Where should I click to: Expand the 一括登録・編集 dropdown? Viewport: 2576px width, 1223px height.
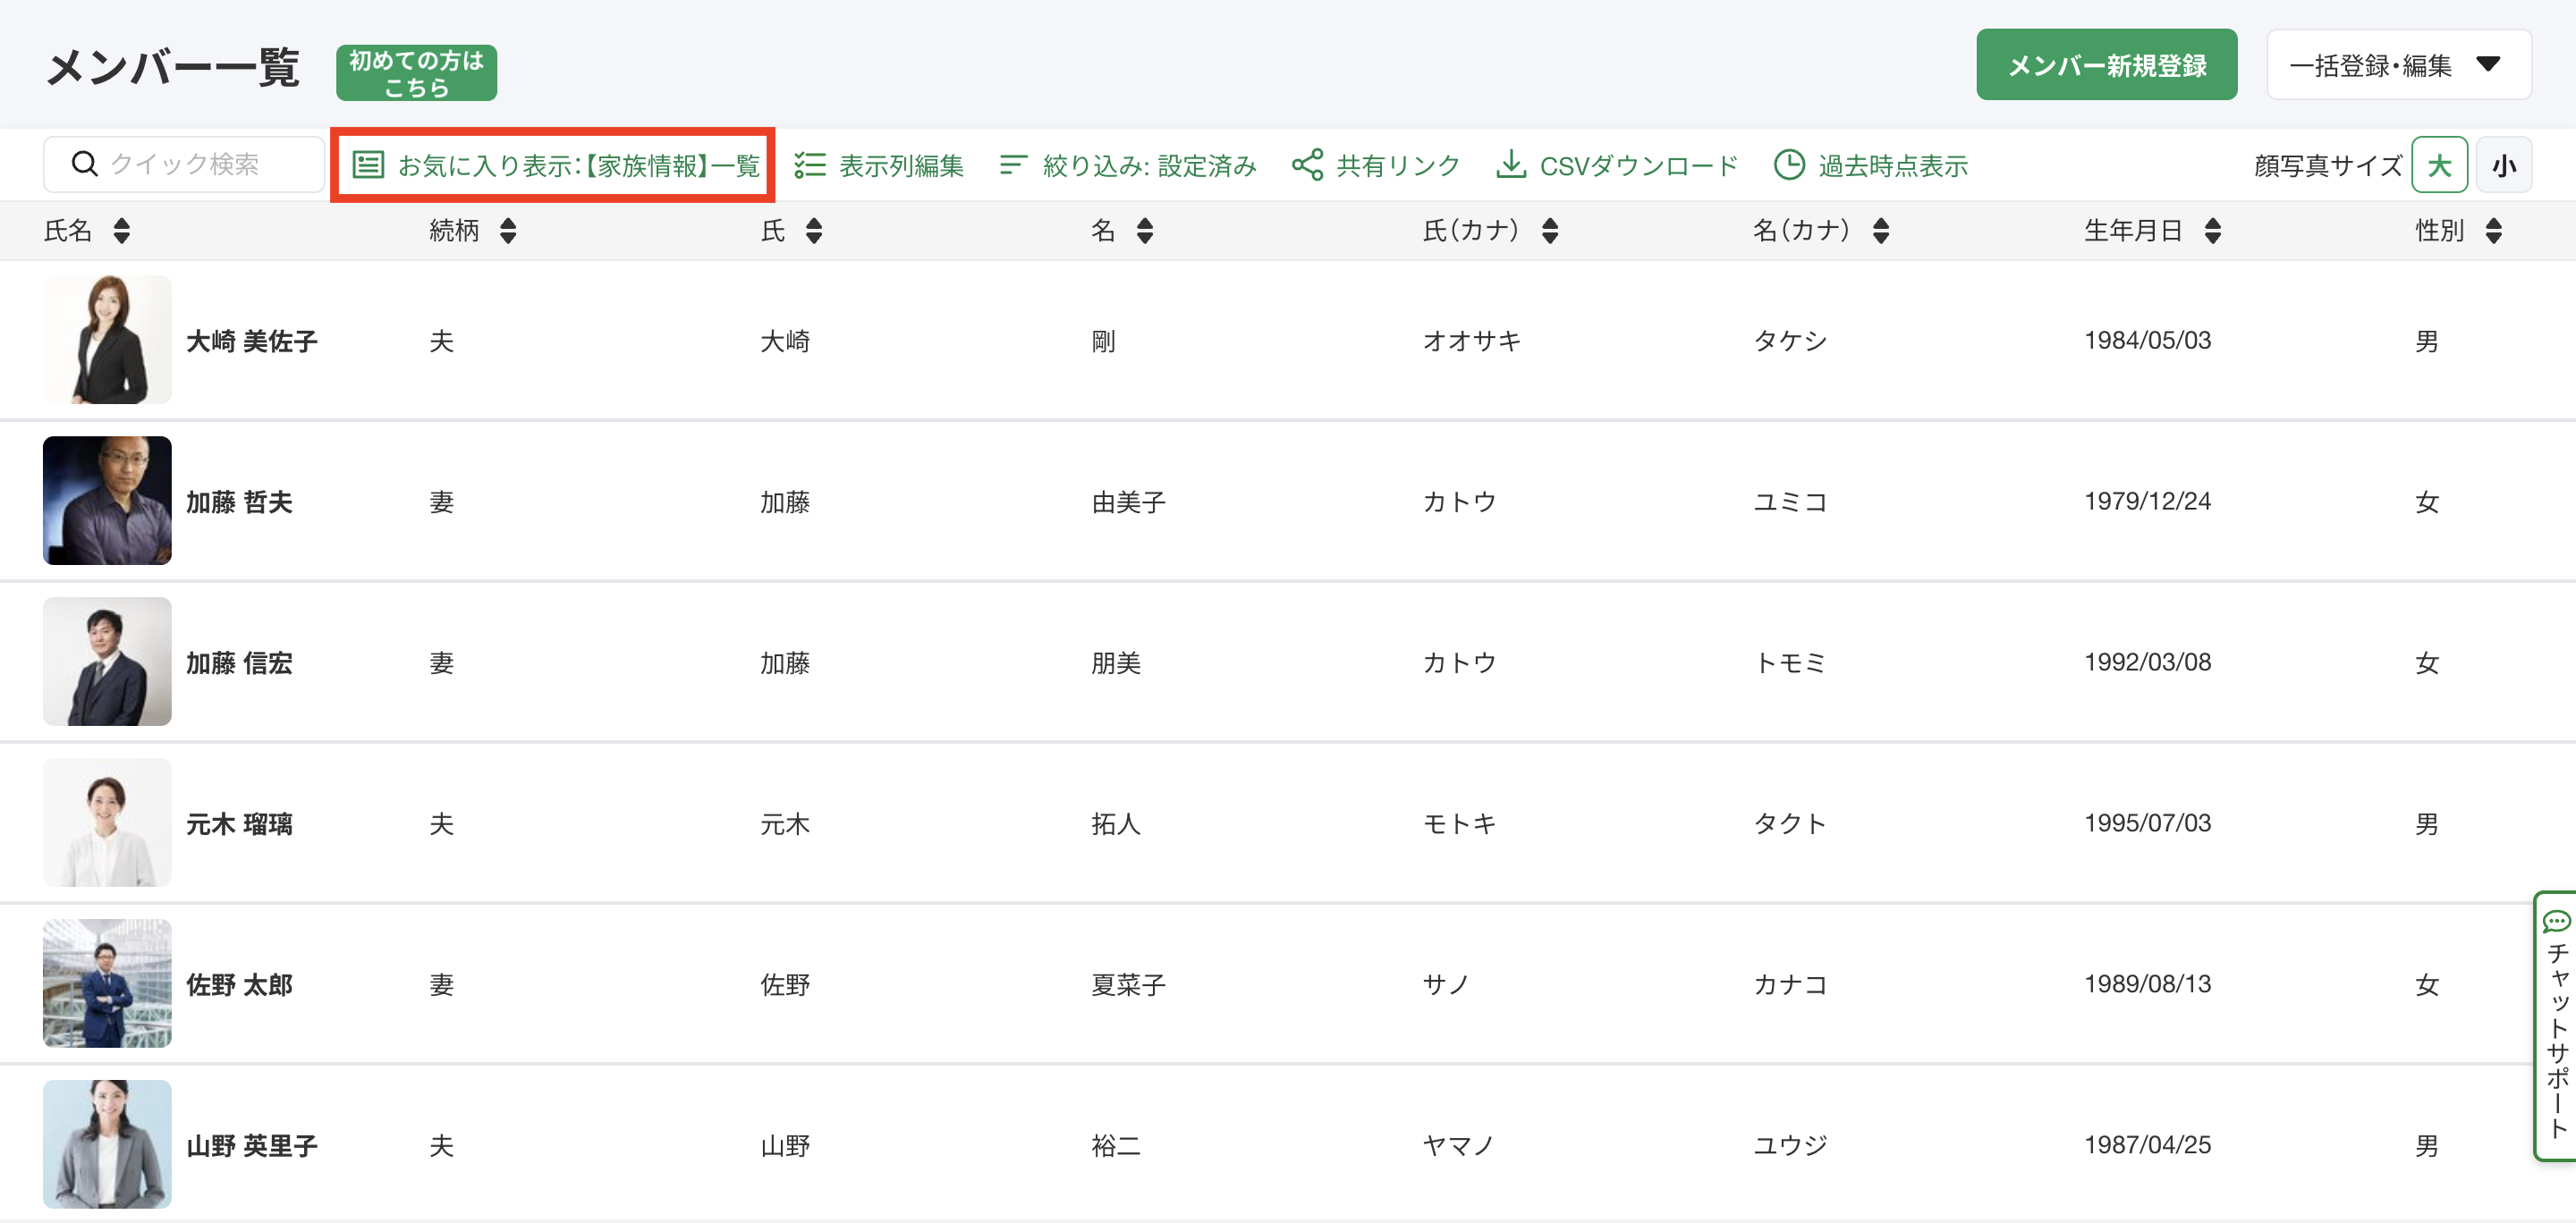point(2398,65)
